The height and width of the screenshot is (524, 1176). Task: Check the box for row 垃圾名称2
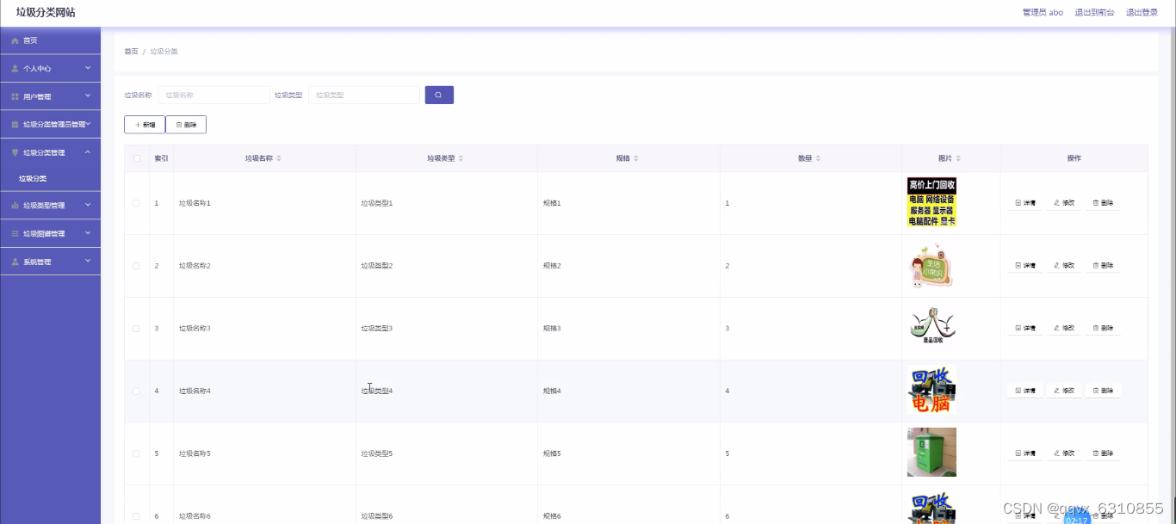pyautogui.click(x=136, y=266)
